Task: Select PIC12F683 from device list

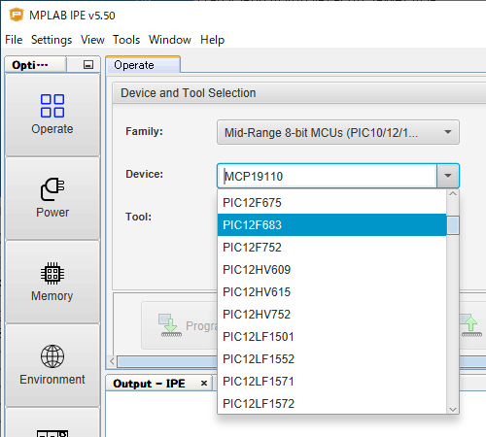Action: tap(331, 225)
